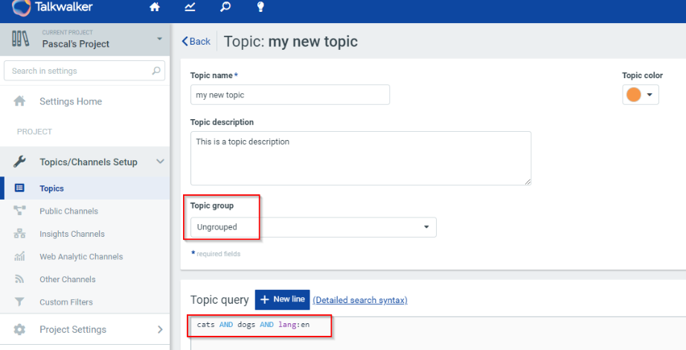Expand the Project Settings section
The width and height of the screenshot is (686, 350).
coord(160,329)
